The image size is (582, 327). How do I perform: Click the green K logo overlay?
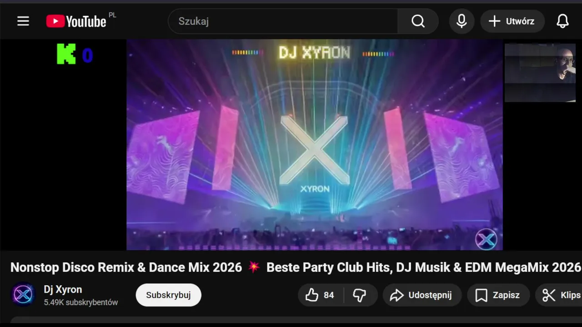(x=66, y=54)
